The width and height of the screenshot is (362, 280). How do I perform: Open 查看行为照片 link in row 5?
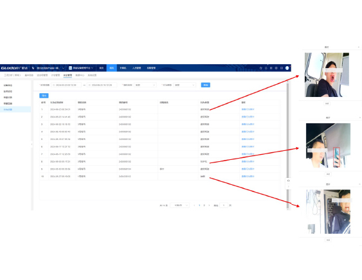click(x=248, y=139)
